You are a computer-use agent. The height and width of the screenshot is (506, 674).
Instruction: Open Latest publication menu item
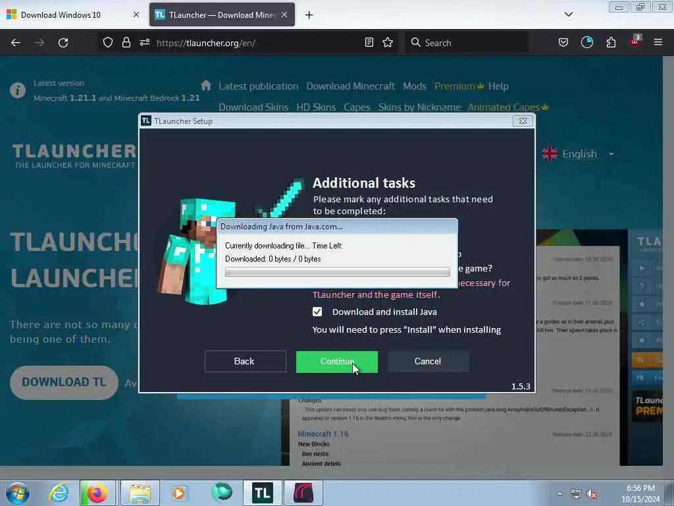[258, 86]
